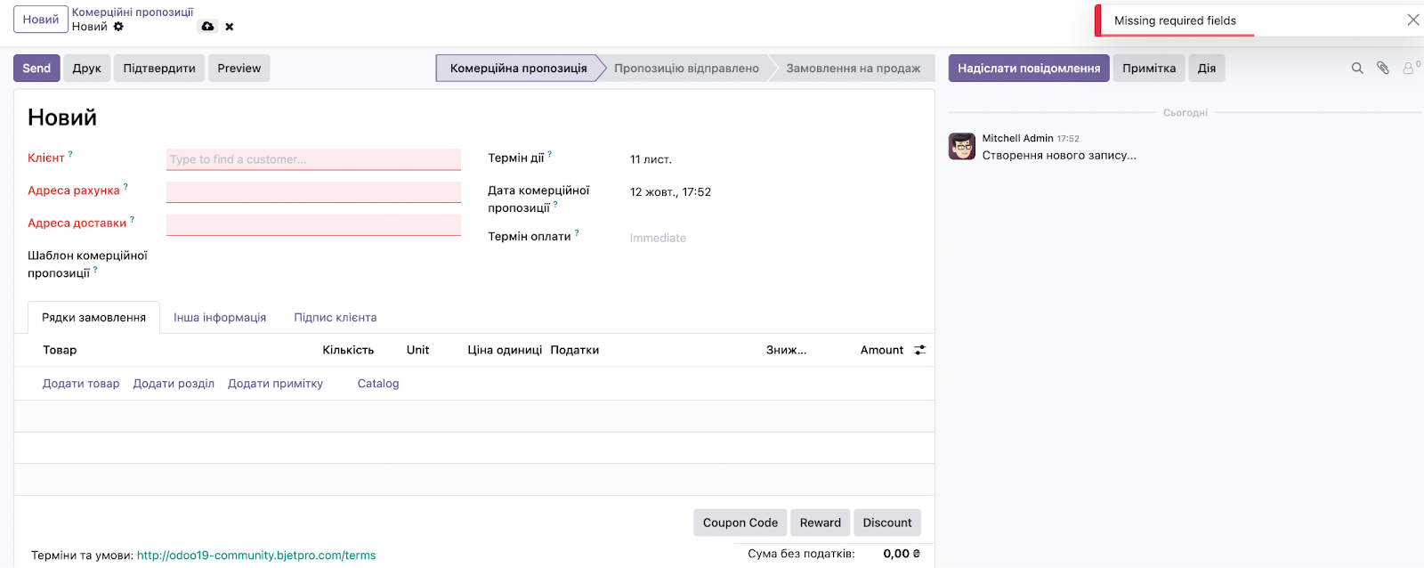The image size is (1424, 568).
Task: Switch to the Інша інформація tab
Action: pos(220,318)
